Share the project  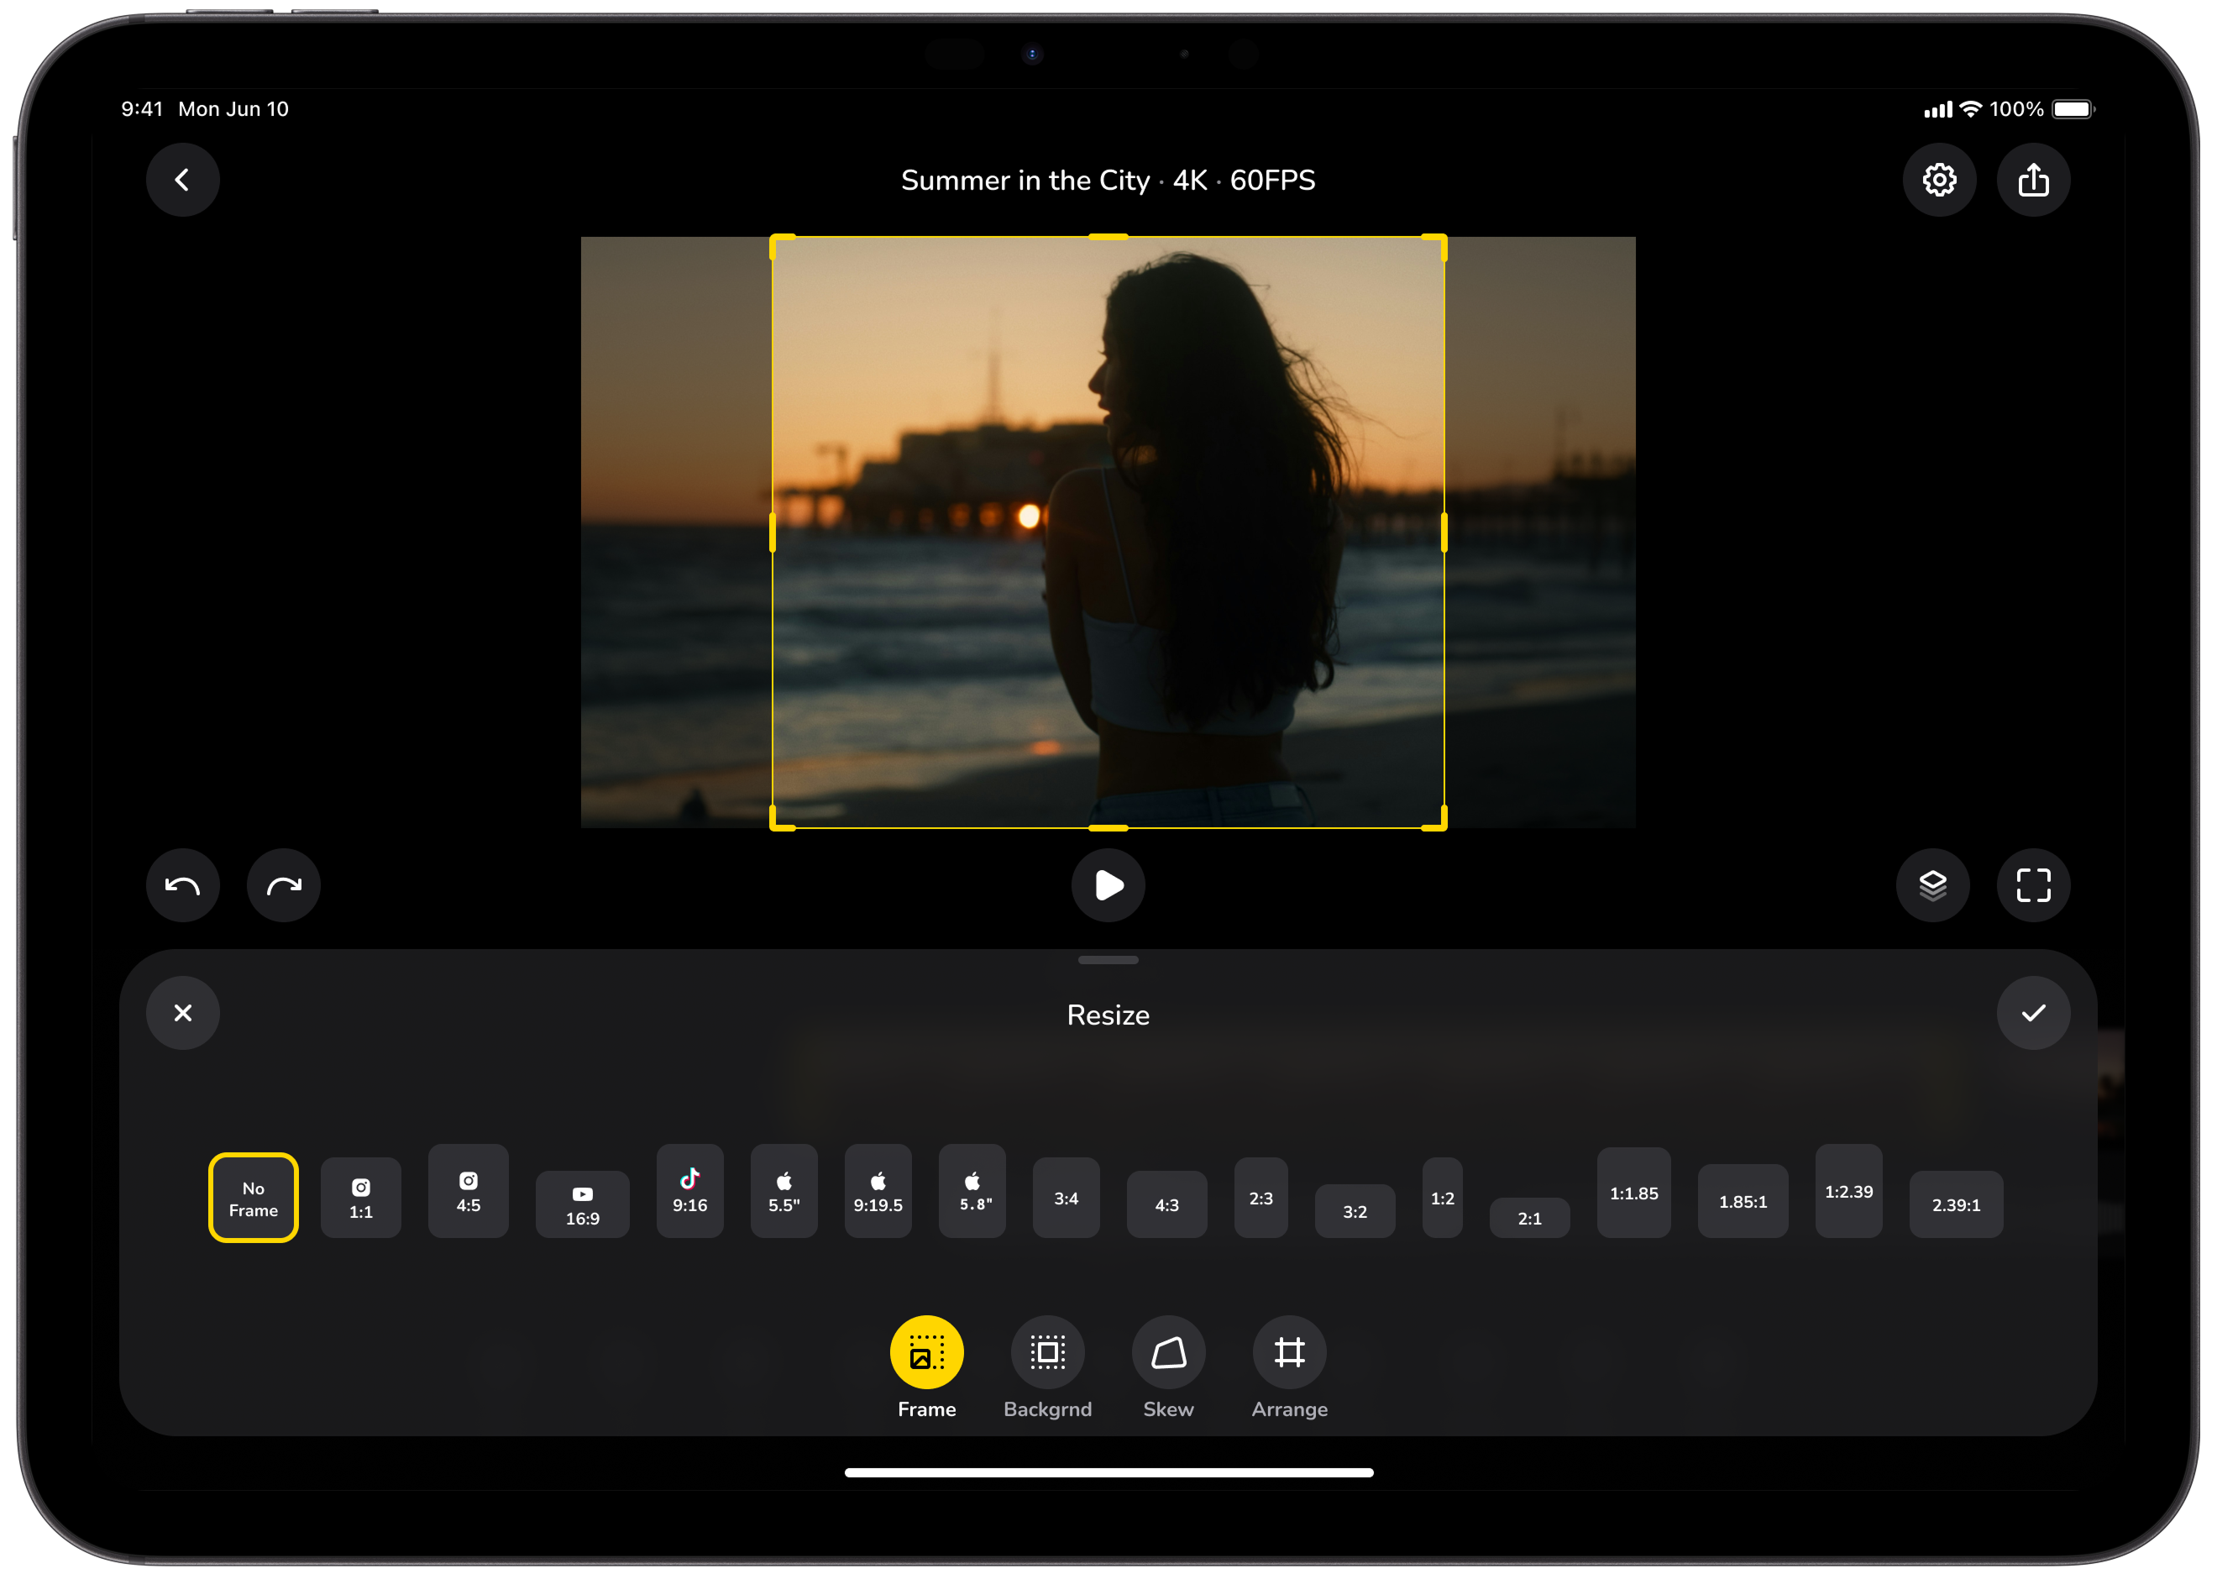(2033, 180)
